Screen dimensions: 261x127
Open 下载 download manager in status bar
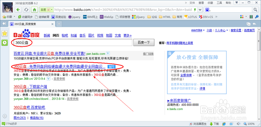point(214,124)
